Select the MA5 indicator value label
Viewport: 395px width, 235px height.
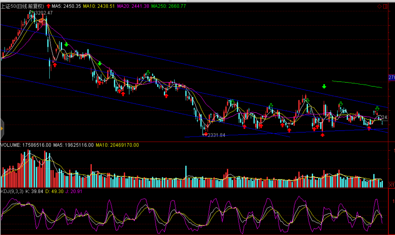[x=66, y=6]
